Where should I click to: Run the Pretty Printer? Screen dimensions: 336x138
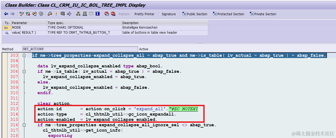[144, 14]
